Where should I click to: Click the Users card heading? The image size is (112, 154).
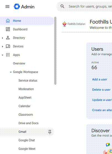pyautogui.click(x=97, y=49)
